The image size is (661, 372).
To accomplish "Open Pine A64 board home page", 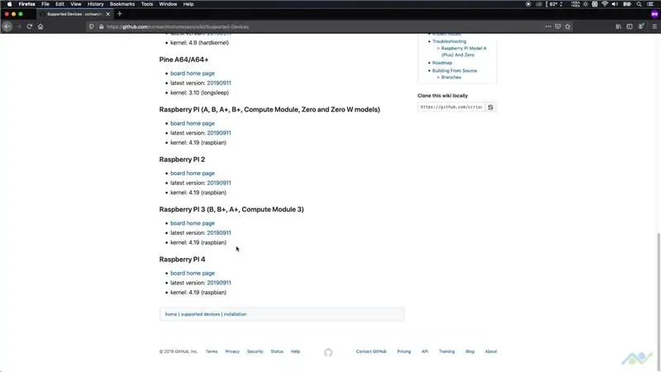I will 193,74.
